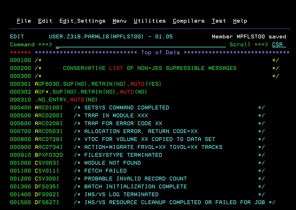This screenshot has width=296, height=210.
Task: Click the red word LIST in the header comment
Action: [x=116, y=68]
